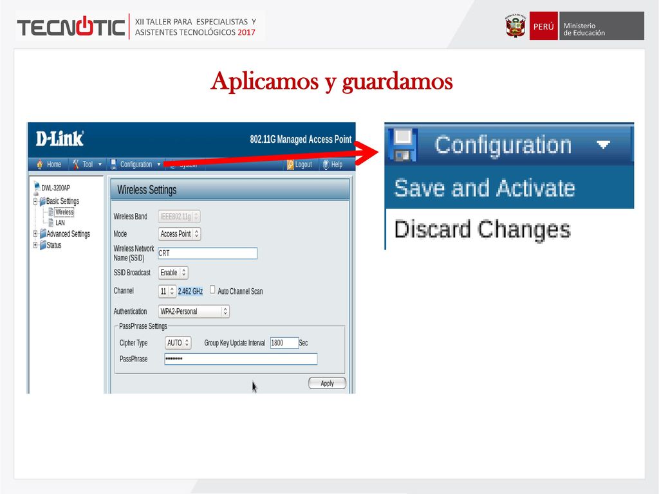Click the Ministerio de Educación label
The width and height of the screenshot is (659, 494).
(x=584, y=30)
